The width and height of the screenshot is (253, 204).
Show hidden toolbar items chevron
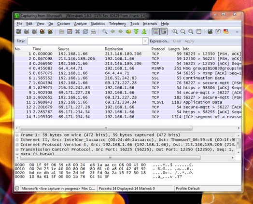[x=237, y=32]
